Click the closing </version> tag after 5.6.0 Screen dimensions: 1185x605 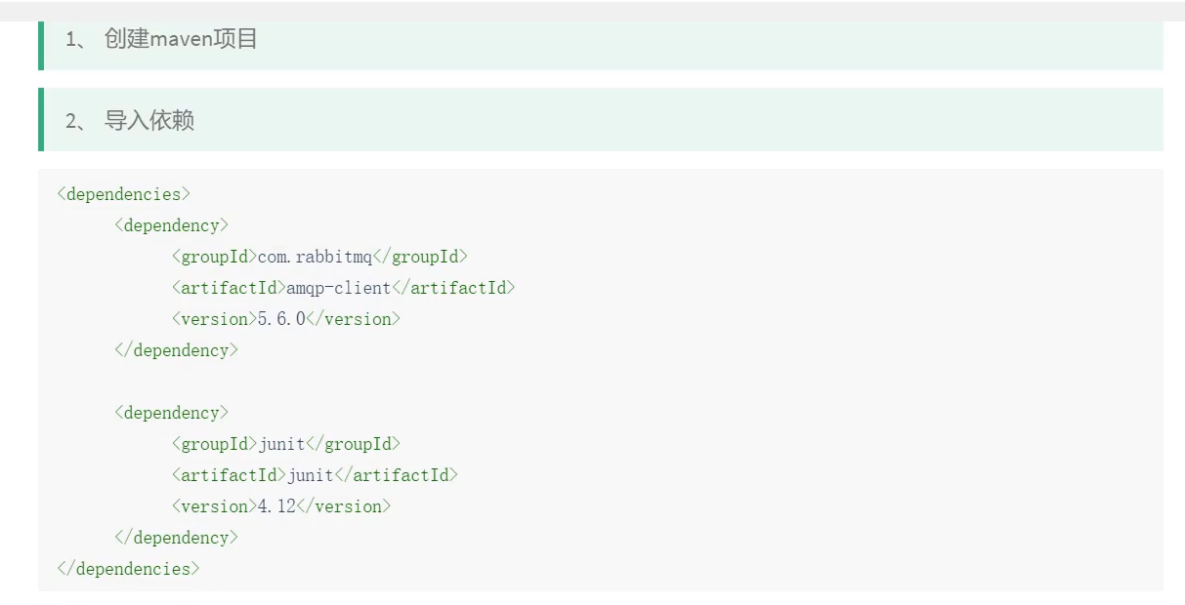pos(354,319)
